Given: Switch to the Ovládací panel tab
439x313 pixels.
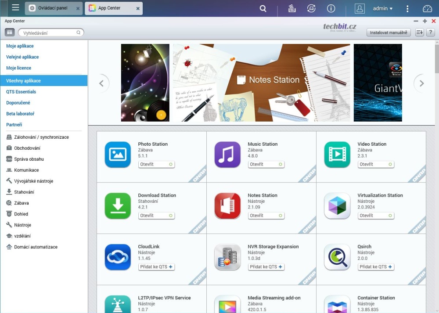Looking at the screenshot, I should tap(53, 8).
